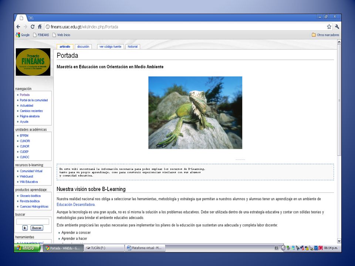The height and width of the screenshot is (266, 355).
Task: Open Portada in the navegación sidebar
Action: 25,95
